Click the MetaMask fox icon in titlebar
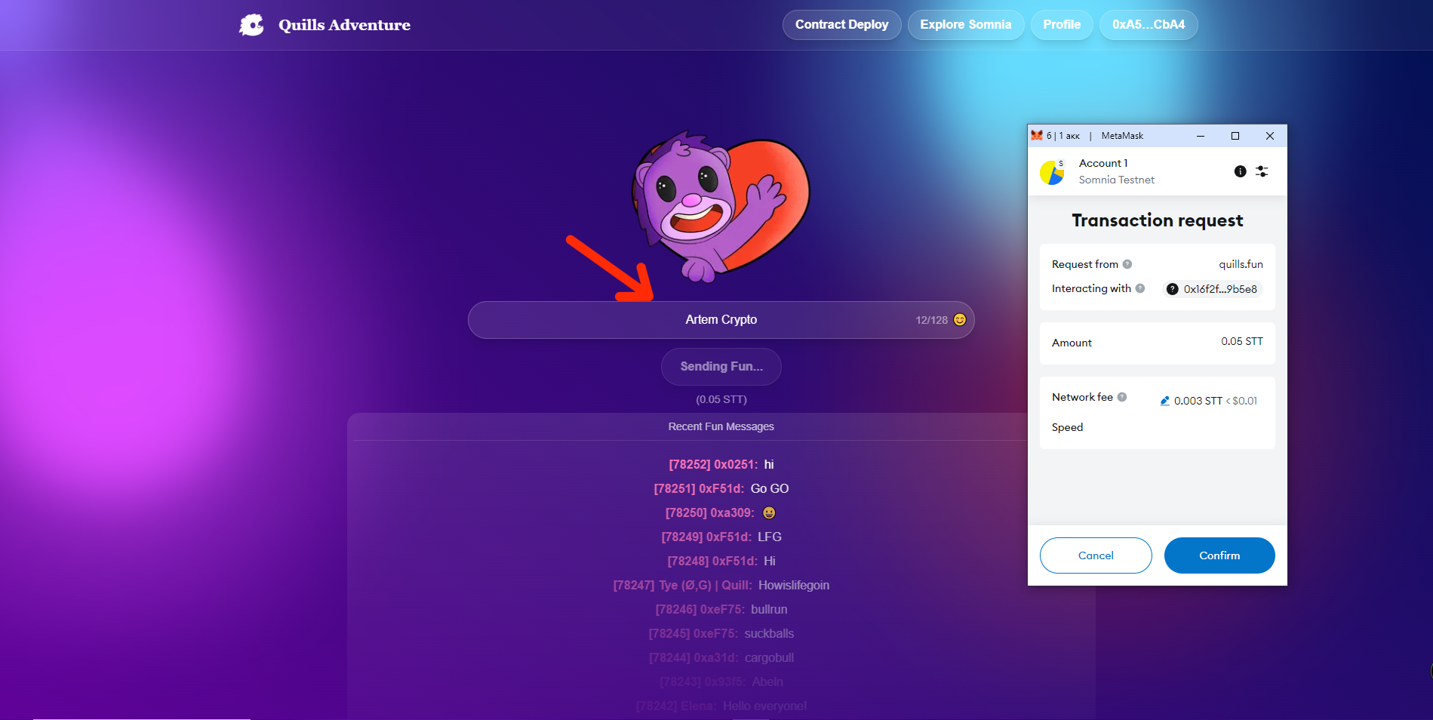1433x720 pixels. pyautogui.click(x=1037, y=135)
